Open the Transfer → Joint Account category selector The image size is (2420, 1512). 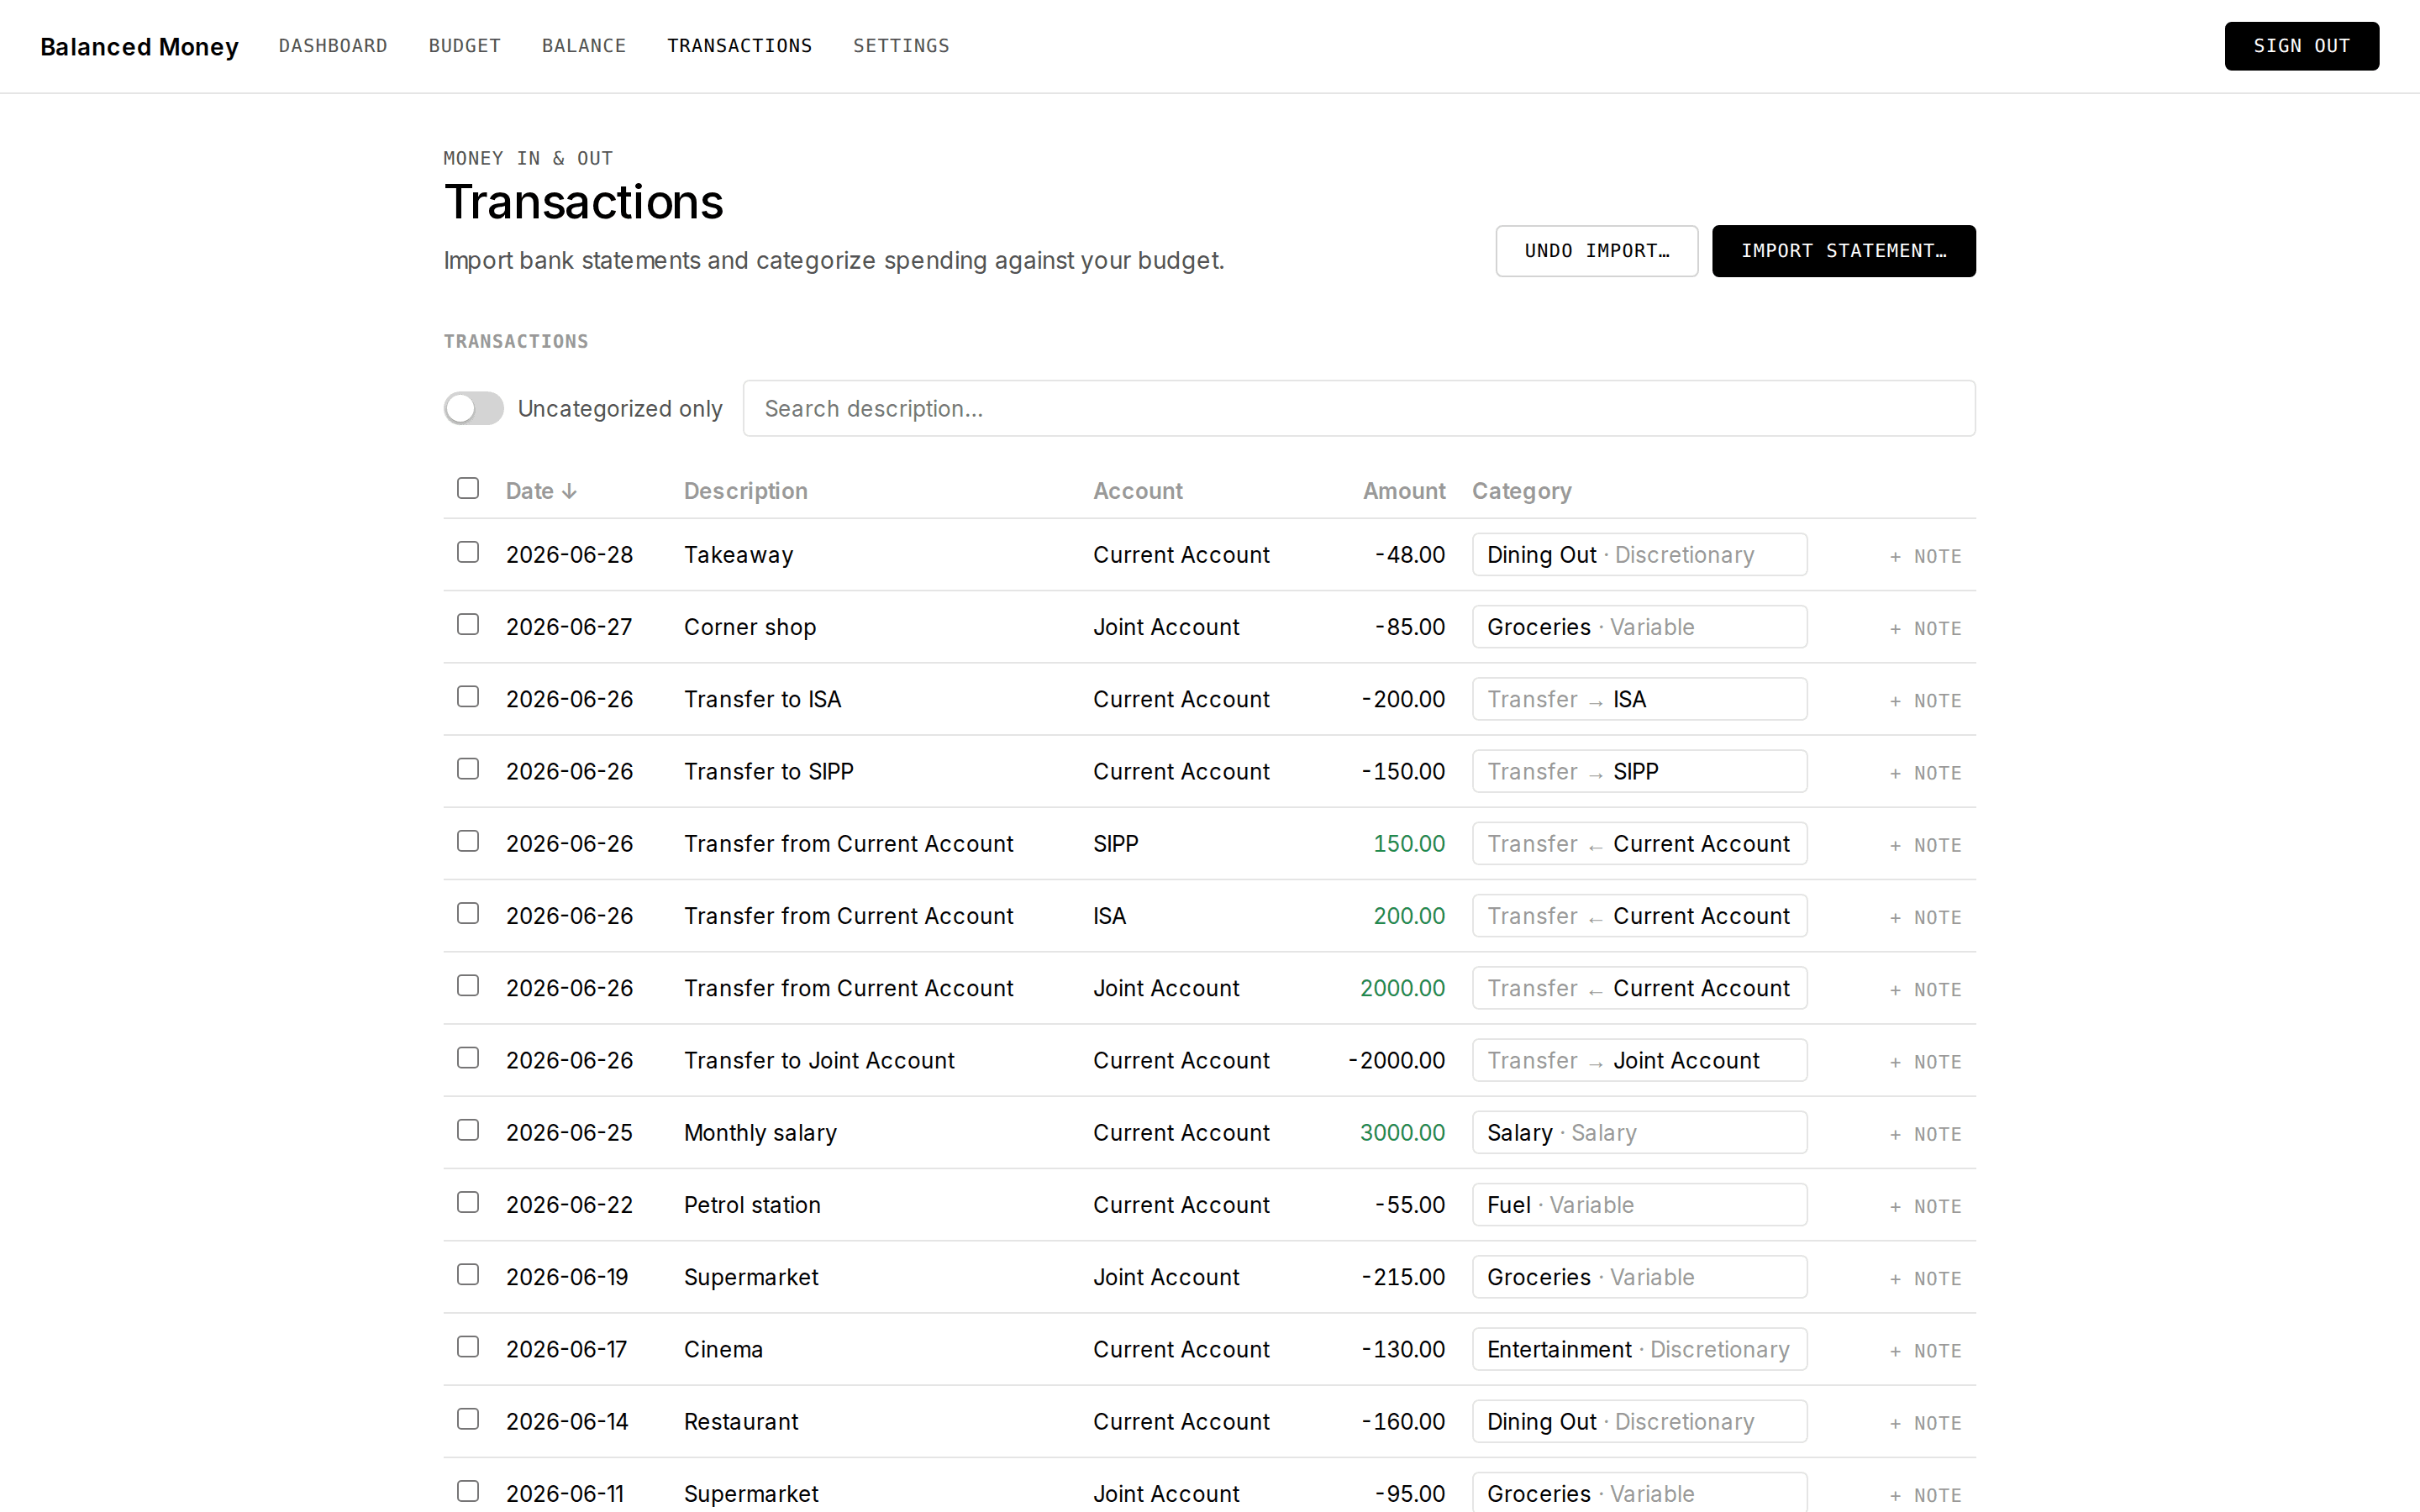point(1639,1060)
